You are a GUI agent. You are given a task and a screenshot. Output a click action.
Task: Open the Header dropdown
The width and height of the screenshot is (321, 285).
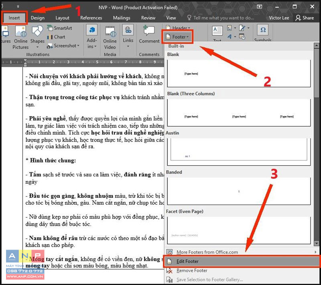pyautogui.click(x=178, y=28)
